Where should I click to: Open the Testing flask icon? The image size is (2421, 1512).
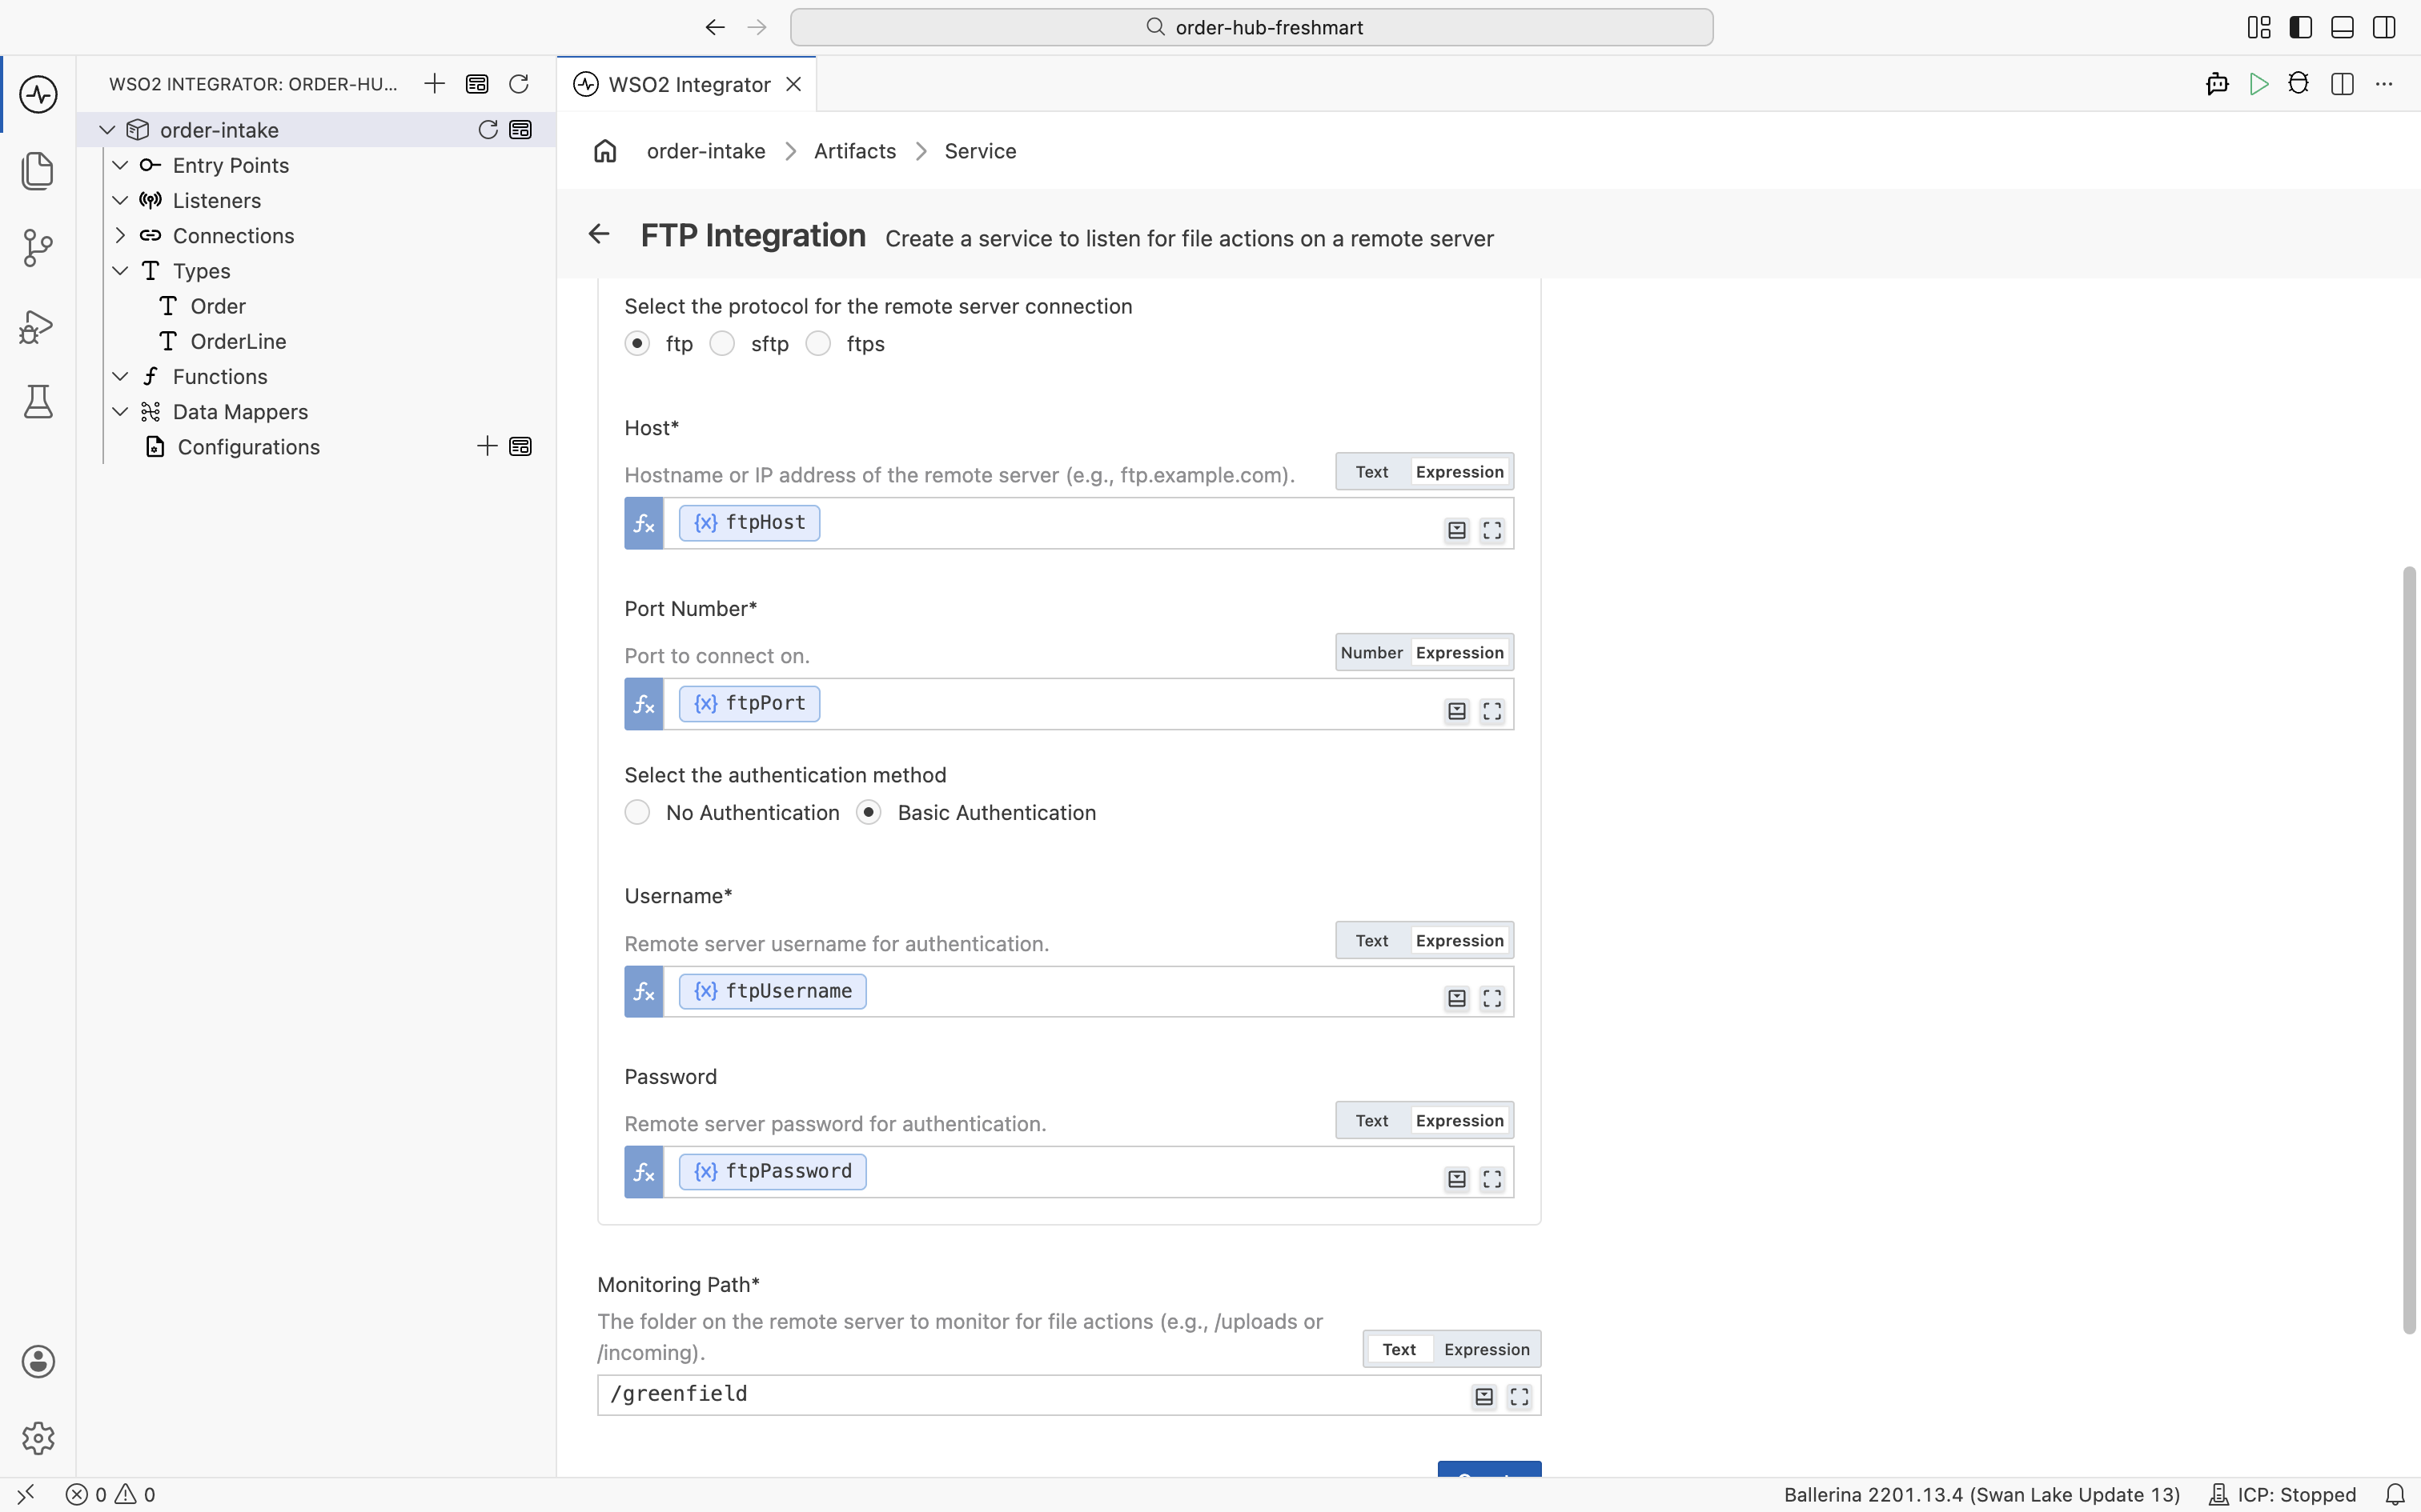coord(38,402)
